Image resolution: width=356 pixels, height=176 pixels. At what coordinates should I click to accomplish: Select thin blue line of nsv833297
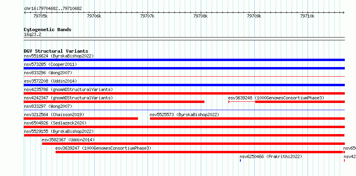tap(184, 110)
